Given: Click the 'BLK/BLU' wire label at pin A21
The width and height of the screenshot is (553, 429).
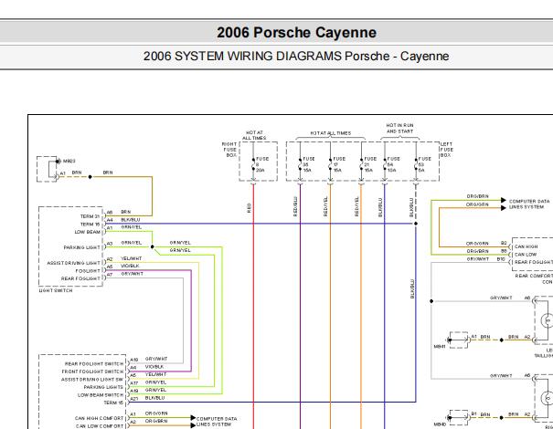Looking at the screenshot, I should pyautogui.click(x=154, y=398).
